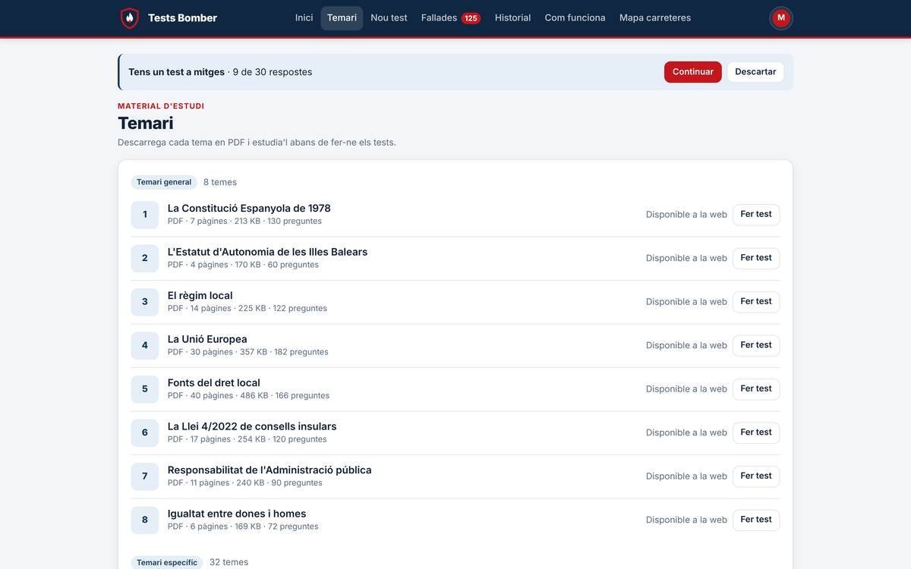Screen dimensions: 911x569
Task: Go to Nou test page
Action: click(389, 18)
